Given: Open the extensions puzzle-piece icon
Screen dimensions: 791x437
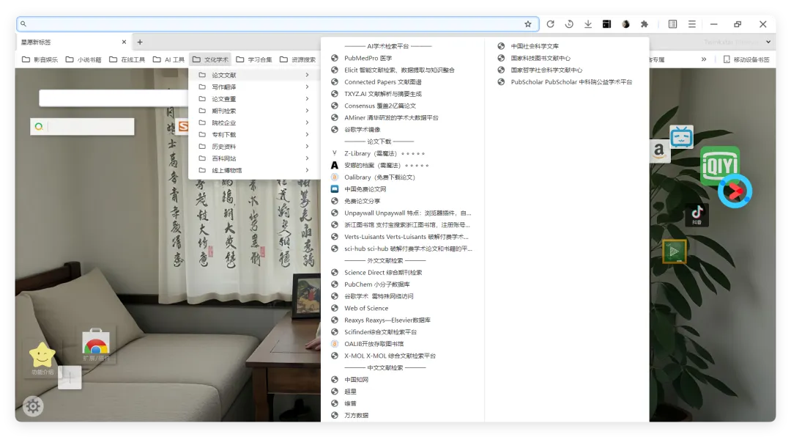Looking at the screenshot, I should (x=645, y=23).
